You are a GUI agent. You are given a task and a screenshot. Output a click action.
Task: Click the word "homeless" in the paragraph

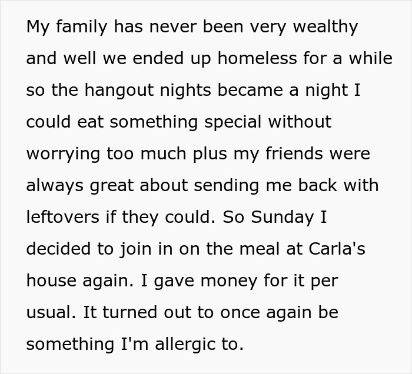point(257,58)
